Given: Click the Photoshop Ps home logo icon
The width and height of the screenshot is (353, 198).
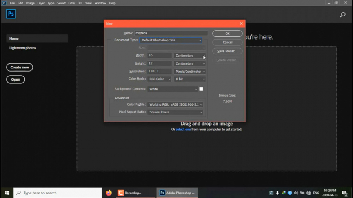Looking at the screenshot, I should (x=11, y=14).
